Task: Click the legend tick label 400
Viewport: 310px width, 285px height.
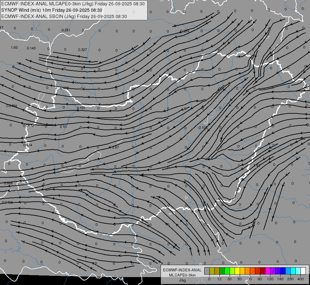Action: (x=301, y=279)
